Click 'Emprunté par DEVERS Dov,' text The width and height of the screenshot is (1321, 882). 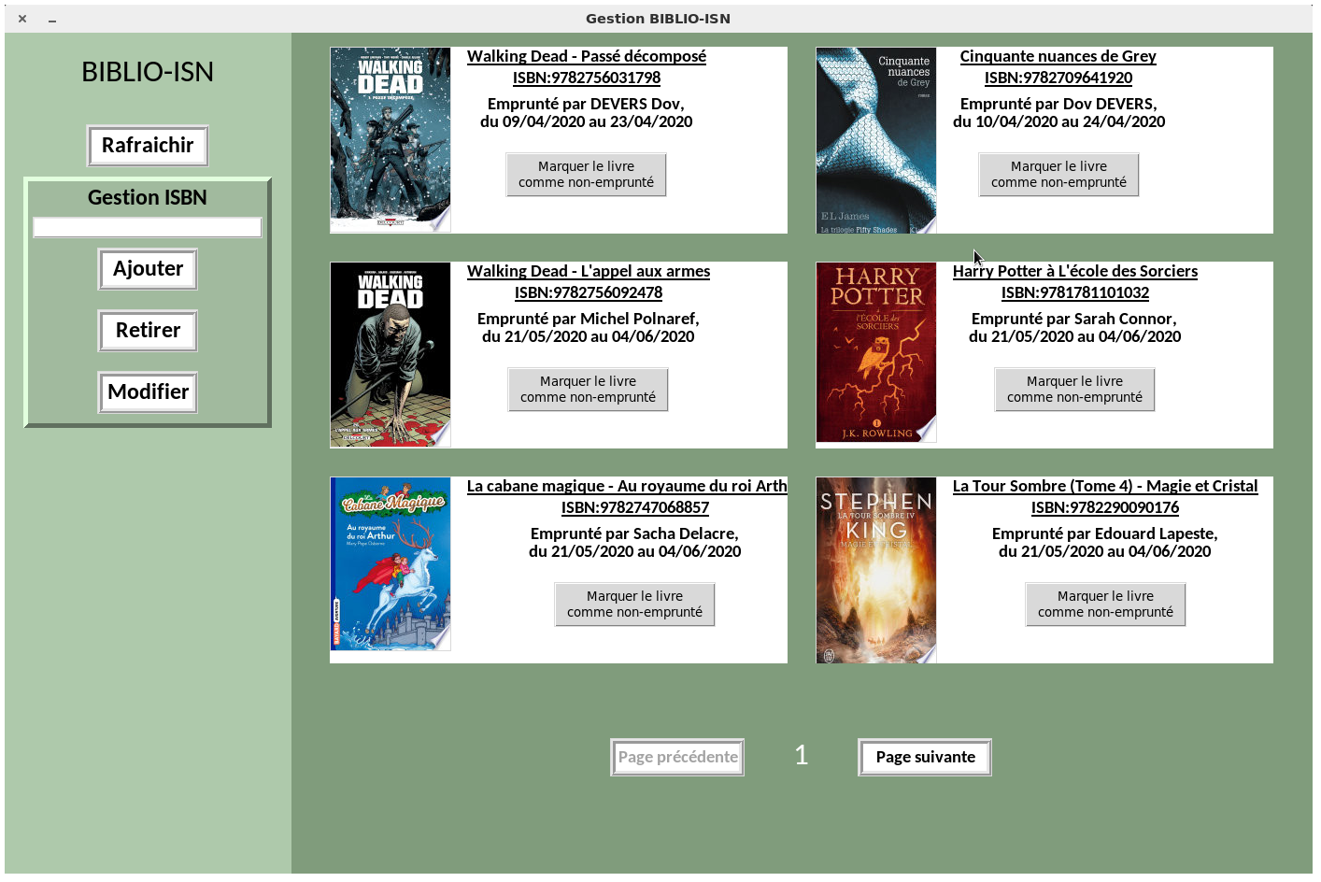tap(586, 105)
